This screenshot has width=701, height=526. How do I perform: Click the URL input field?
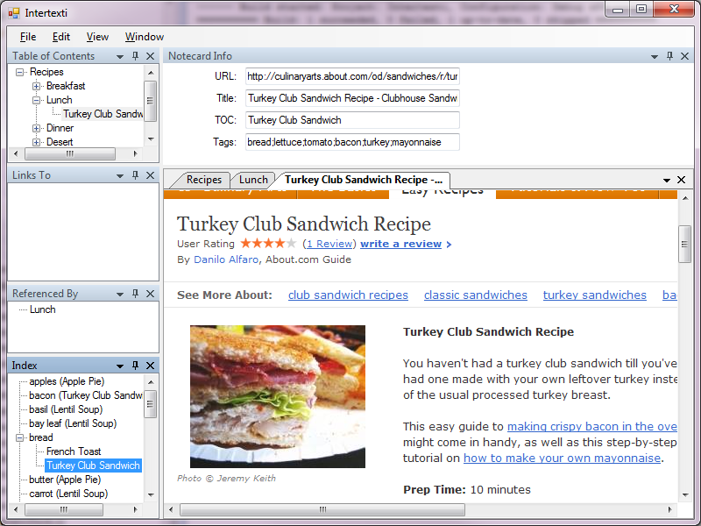click(x=352, y=76)
